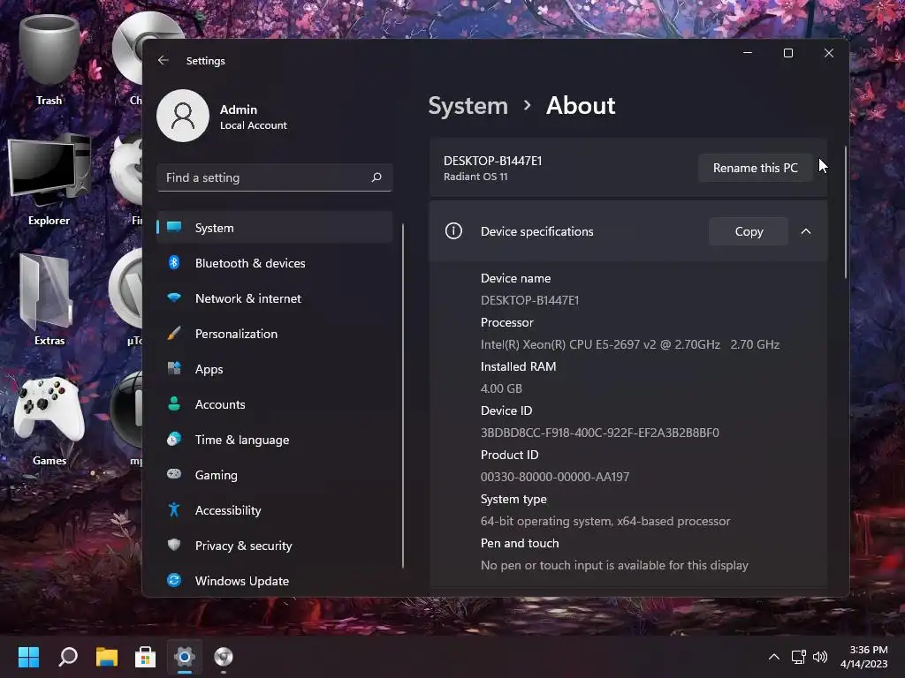Click the Device specifications info icon
The width and height of the screenshot is (905, 678).
pyautogui.click(x=453, y=231)
